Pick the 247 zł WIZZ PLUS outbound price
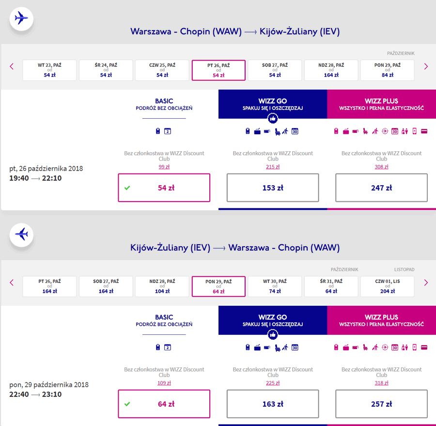 coord(381,188)
